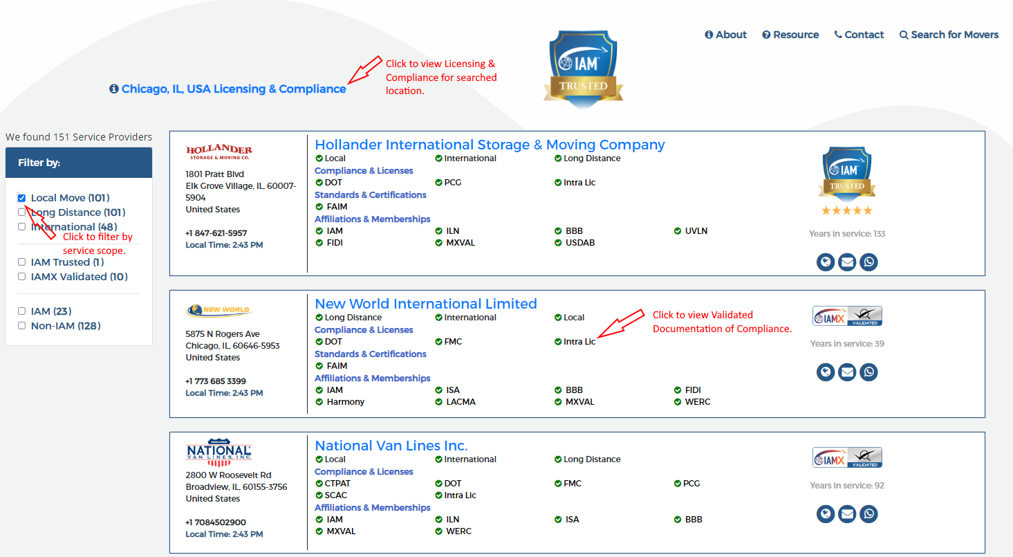The height and width of the screenshot is (557, 1013).
Task: Click New World's phone number +1 773 685 3399
Action: pyautogui.click(x=216, y=381)
